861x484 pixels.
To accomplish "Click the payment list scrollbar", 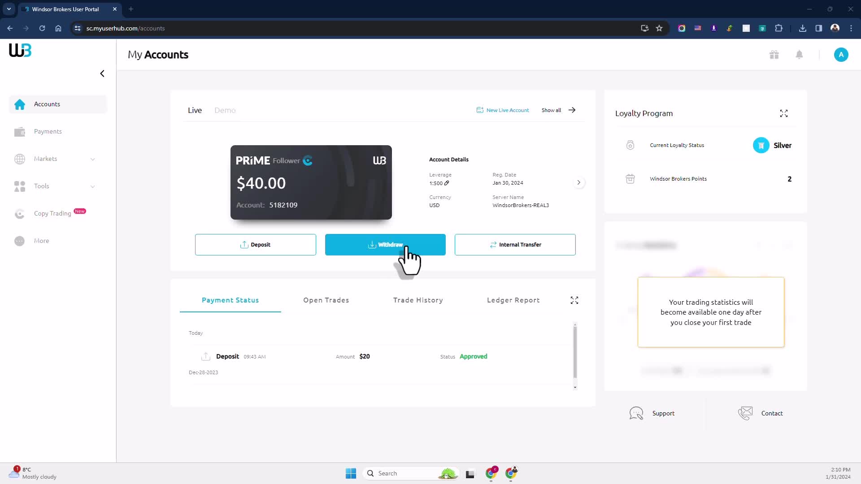I will (575, 352).
